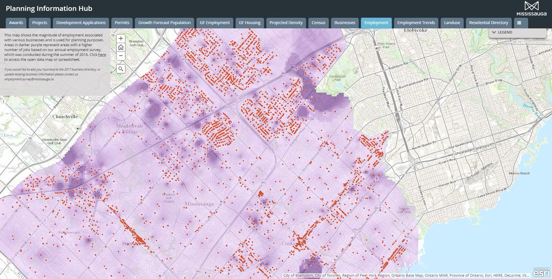The width and height of the screenshot is (552, 279).
Task: Click the Mississauga logo
Action: click(x=532, y=8)
